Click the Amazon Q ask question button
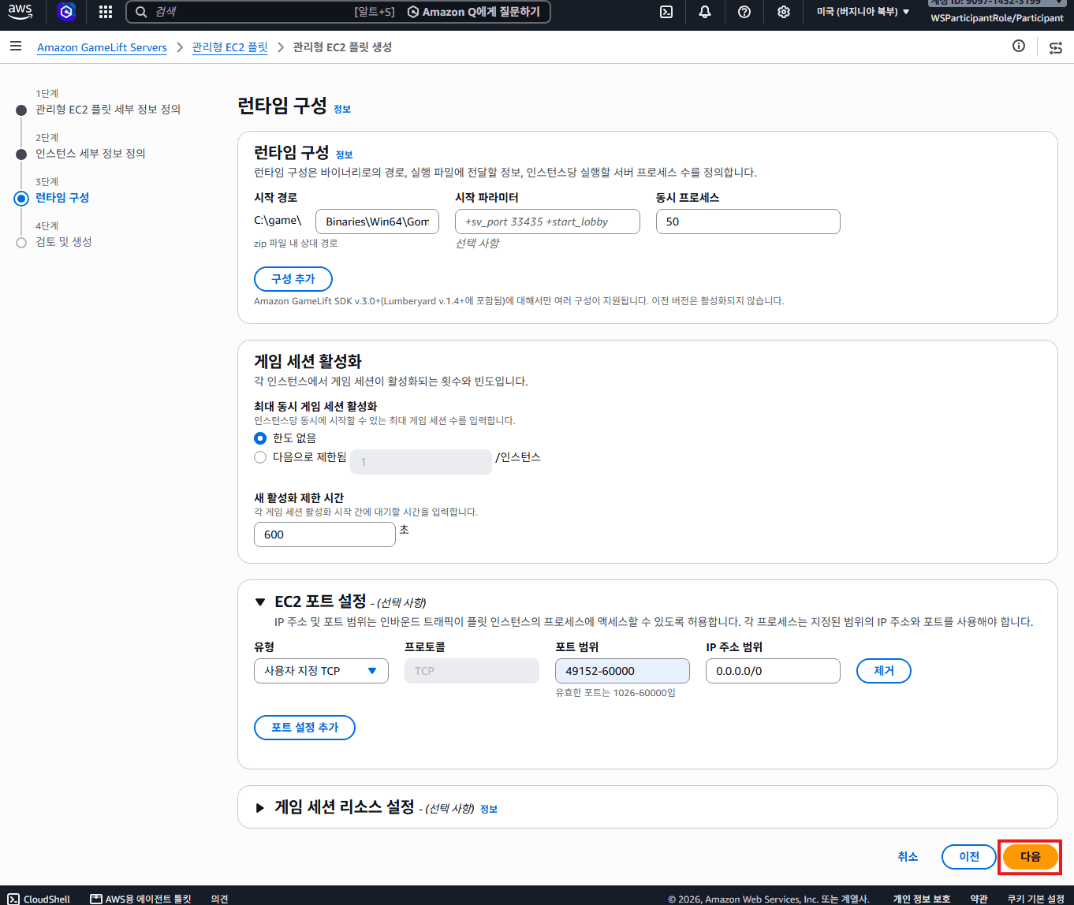The width and height of the screenshot is (1074, 905). click(x=475, y=12)
